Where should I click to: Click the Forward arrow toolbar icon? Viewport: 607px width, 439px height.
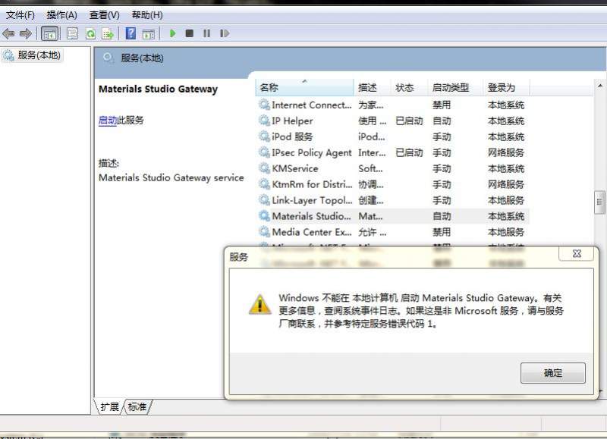click(26, 33)
